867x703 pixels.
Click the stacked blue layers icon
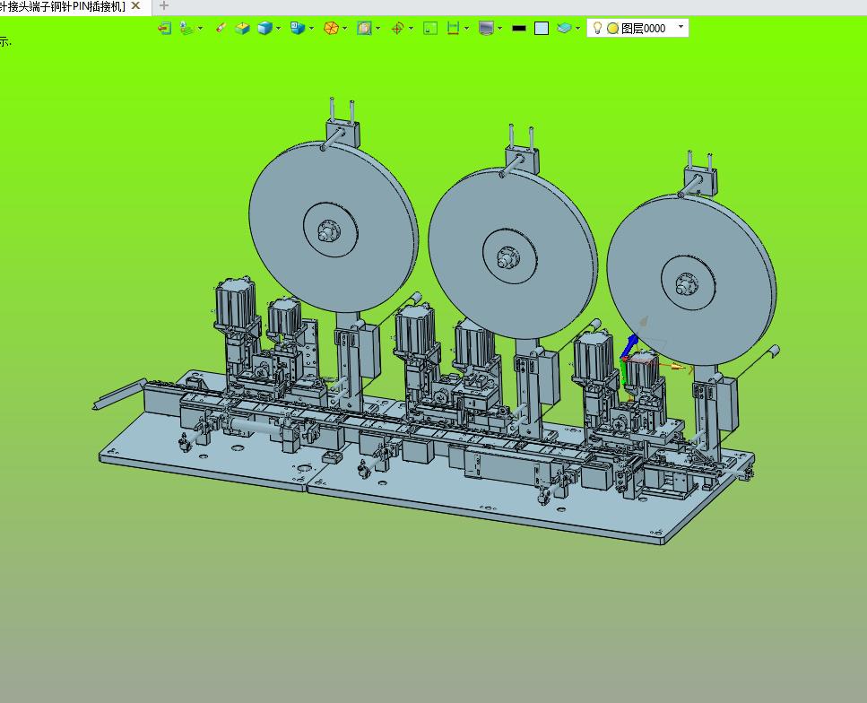point(563,29)
